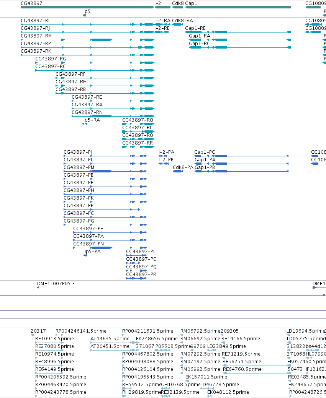The width and height of the screenshot is (326, 398).
Task: Select protein CG43897-PL
Action: pos(105,164)
